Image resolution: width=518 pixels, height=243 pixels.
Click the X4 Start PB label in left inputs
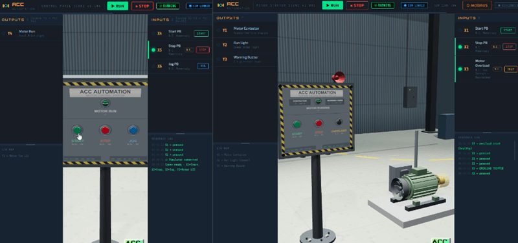coord(174,32)
